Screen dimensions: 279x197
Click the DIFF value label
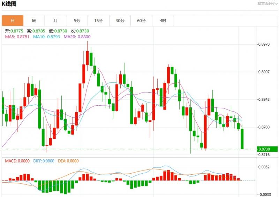[44, 161]
